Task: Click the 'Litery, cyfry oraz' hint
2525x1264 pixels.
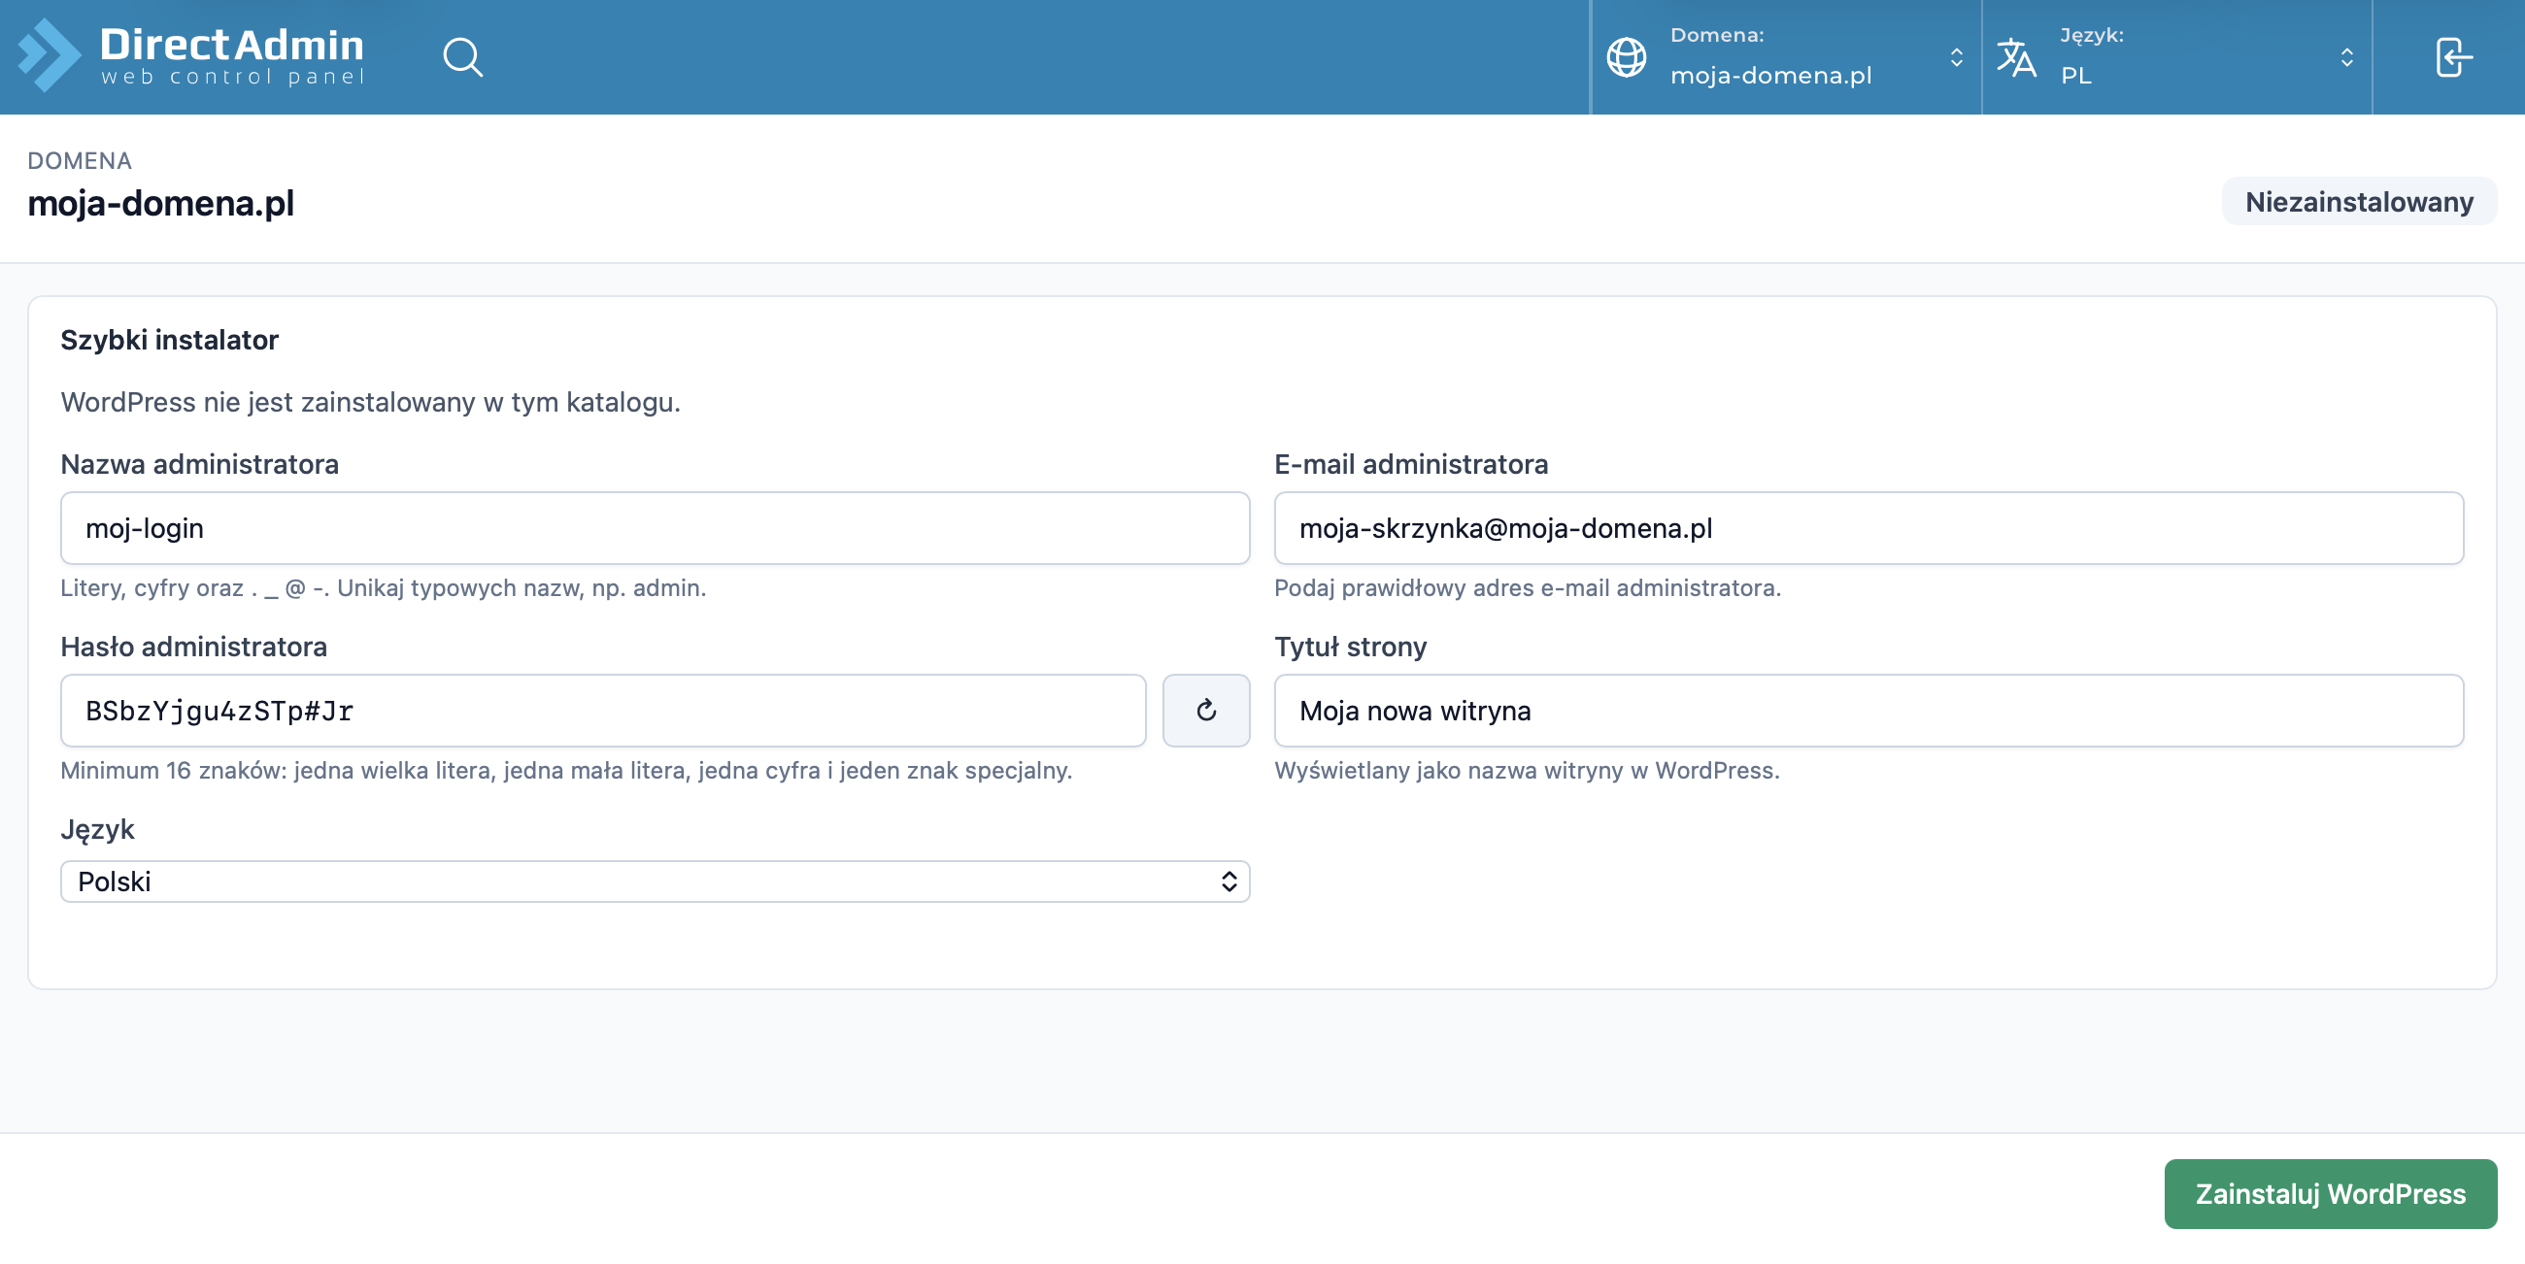Action: tap(384, 588)
